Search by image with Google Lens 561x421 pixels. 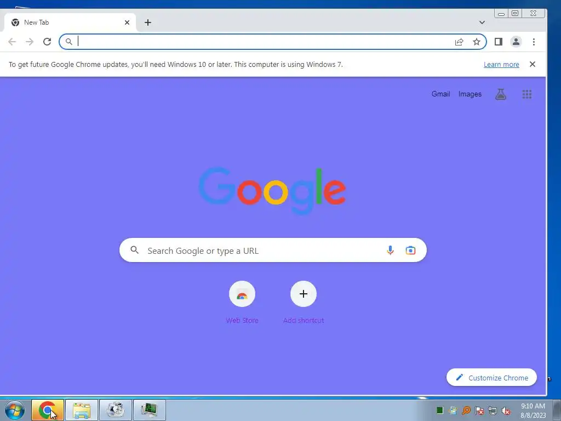(410, 250)
